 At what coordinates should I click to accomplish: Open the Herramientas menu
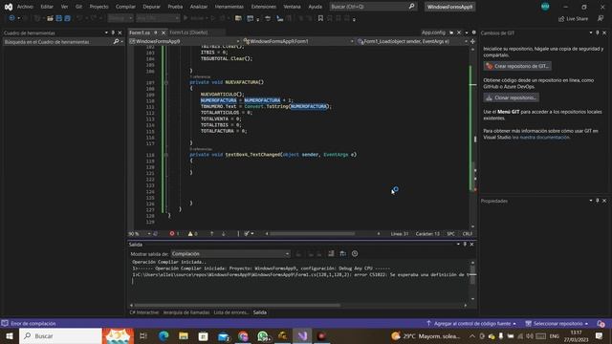coord(229,7)
